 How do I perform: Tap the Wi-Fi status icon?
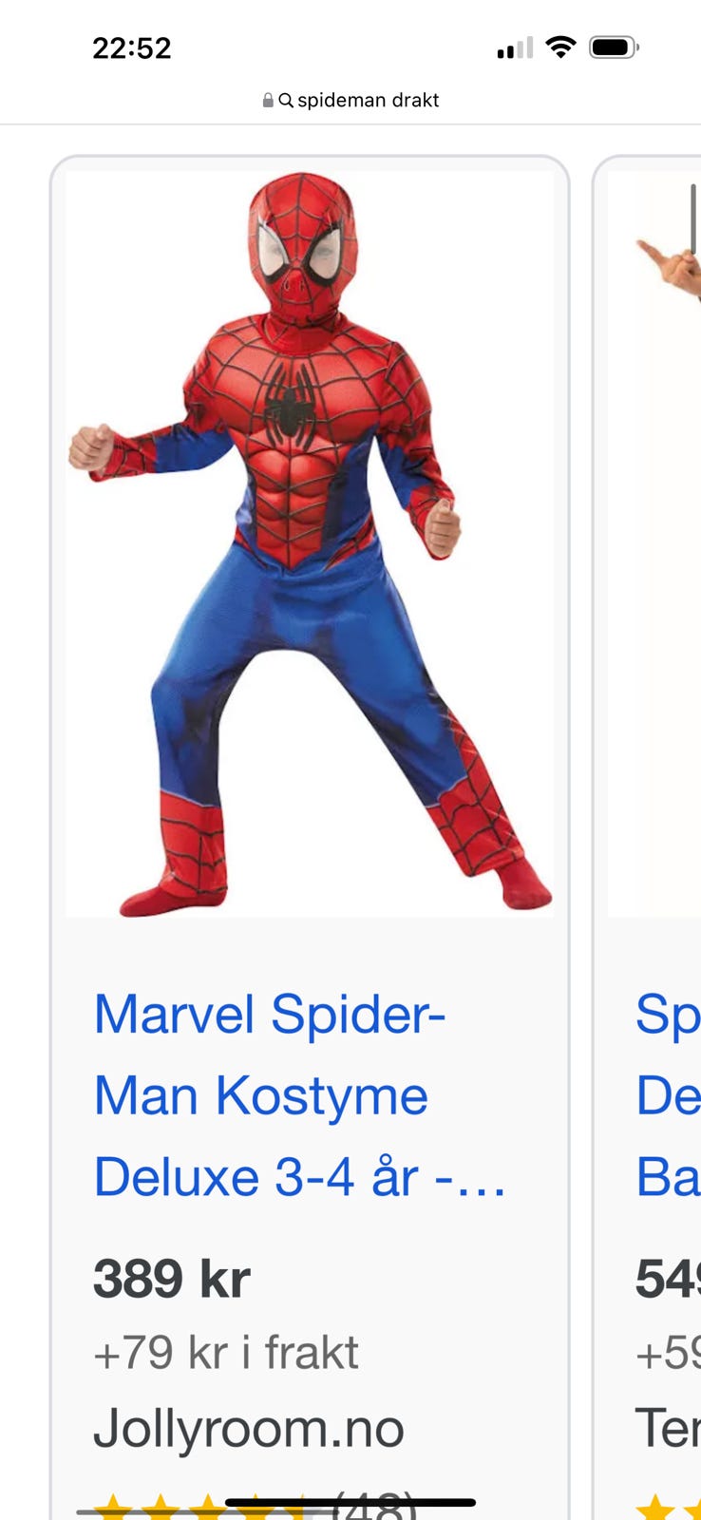561,47
